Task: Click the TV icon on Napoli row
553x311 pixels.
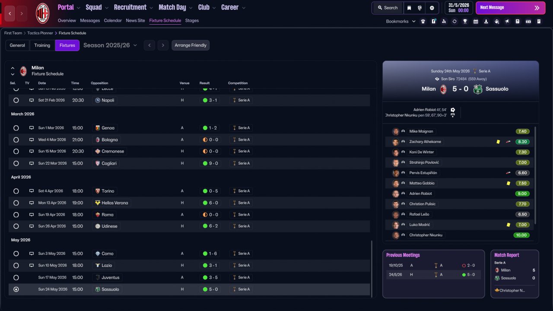Action: click(x=31, y=100)
